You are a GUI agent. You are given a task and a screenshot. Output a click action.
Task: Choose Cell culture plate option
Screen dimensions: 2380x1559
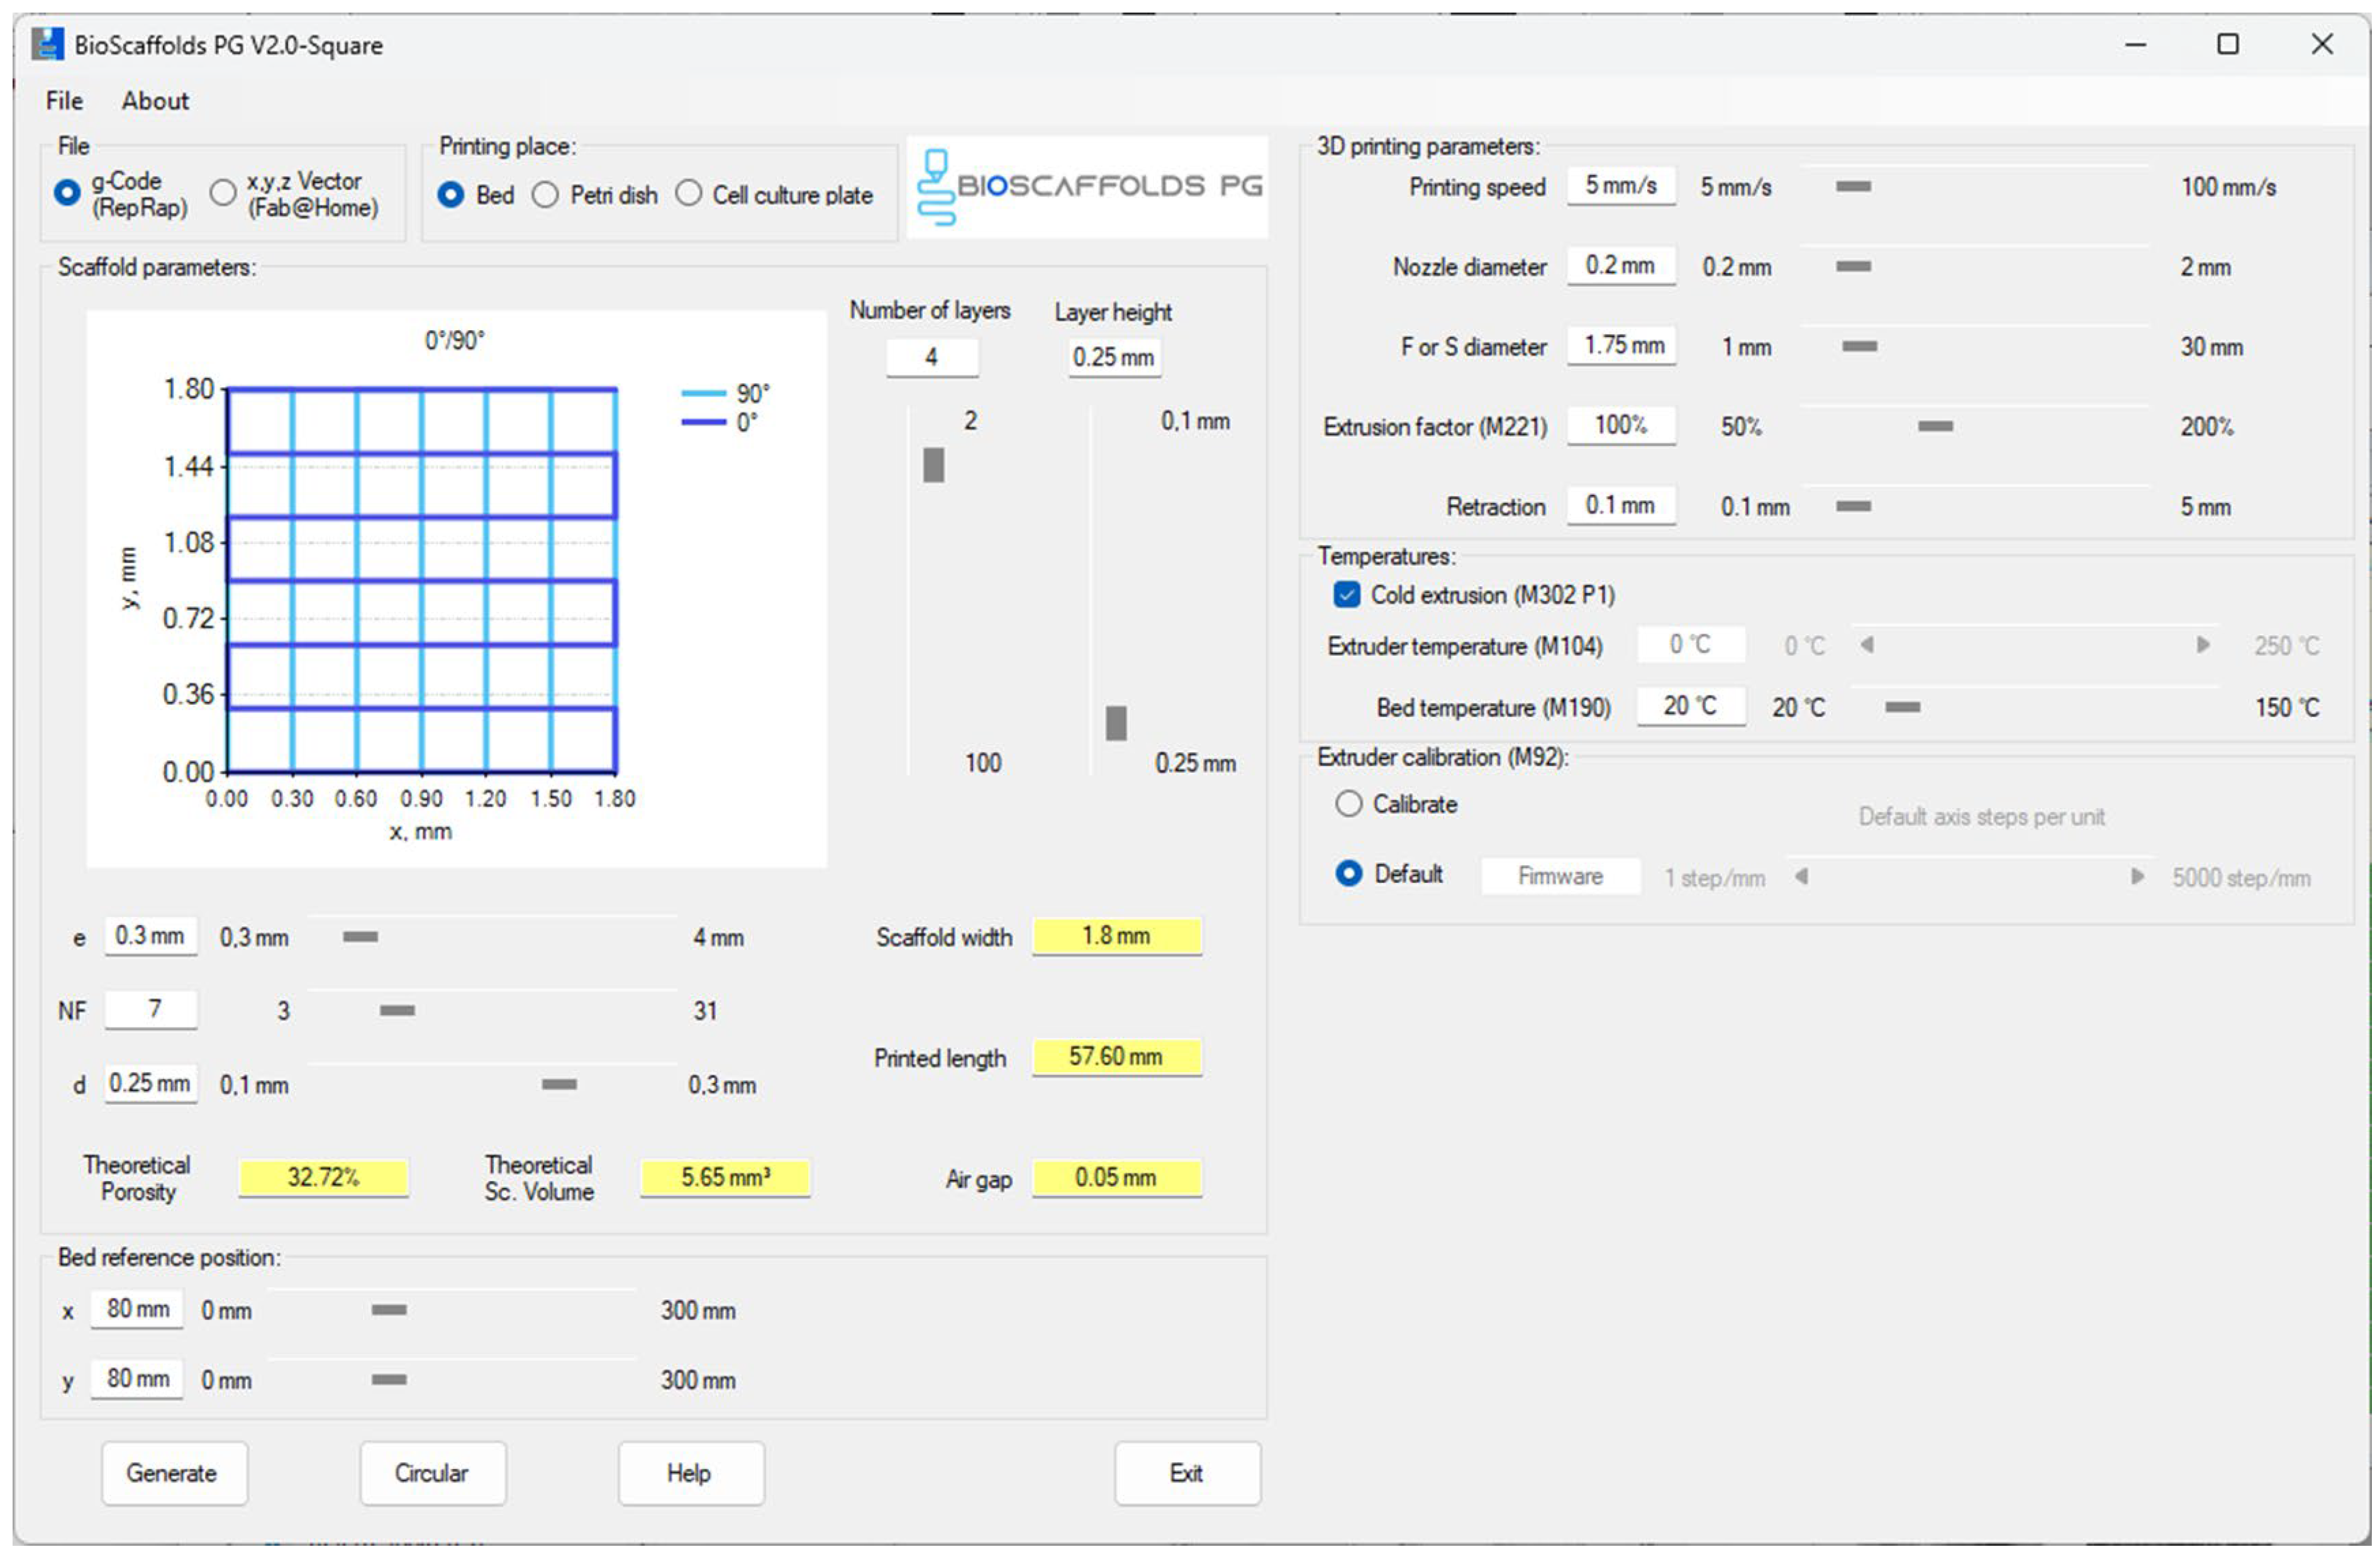pyautogui.click(x=689, y=194)
